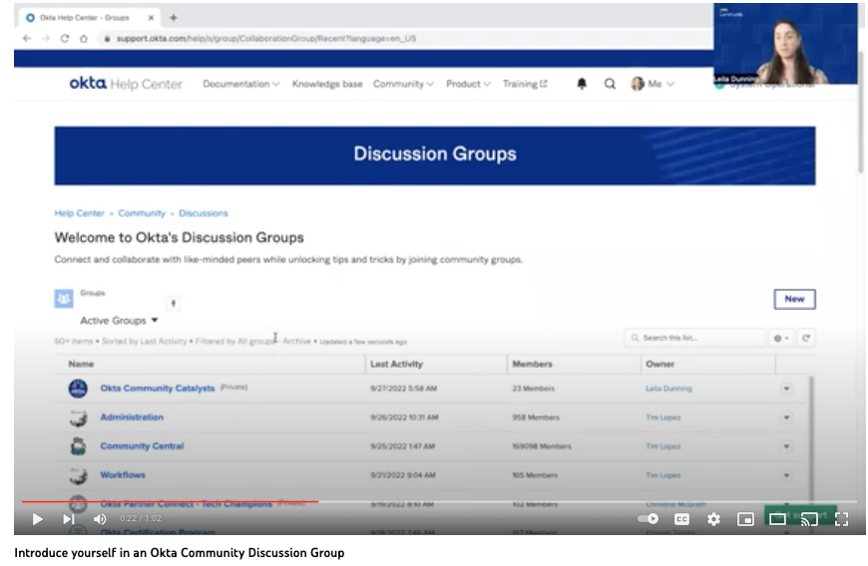Play the video
The image size is (868, 566).
click(37, 519)
